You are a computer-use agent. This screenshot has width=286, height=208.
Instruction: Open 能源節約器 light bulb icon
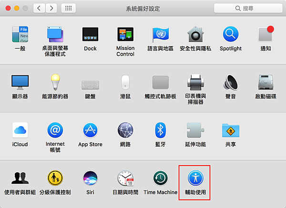click(x=55, y=82)
